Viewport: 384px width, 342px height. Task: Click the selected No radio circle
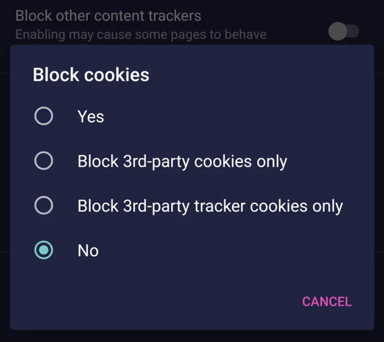tap(44, 250)
